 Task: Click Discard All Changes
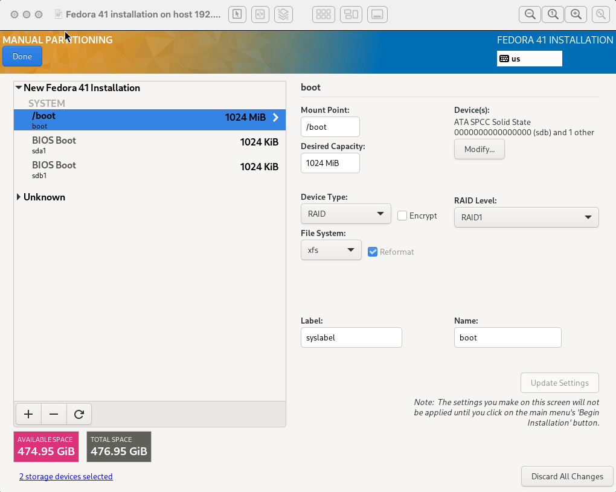[x=567, y=476]
